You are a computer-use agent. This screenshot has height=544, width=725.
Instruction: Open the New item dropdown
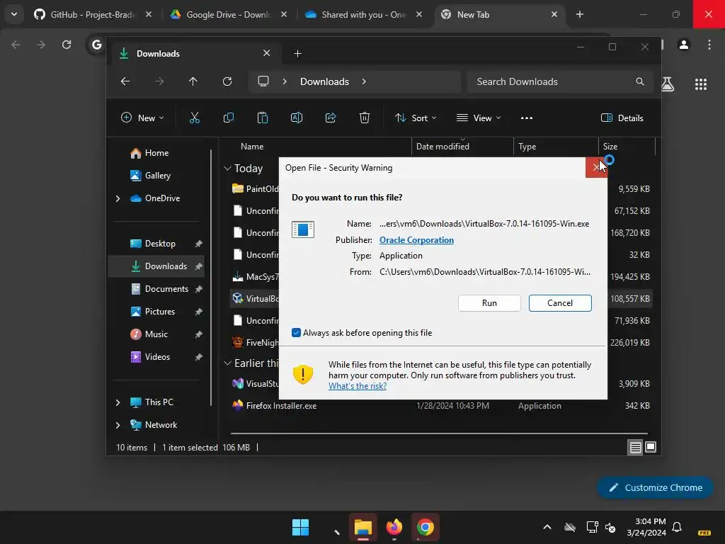142,118
